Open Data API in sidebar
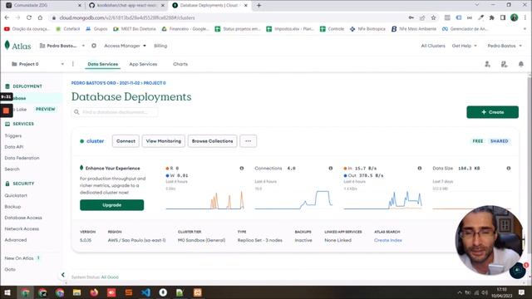Screen dimensions: 532x299 pos(14,147)
